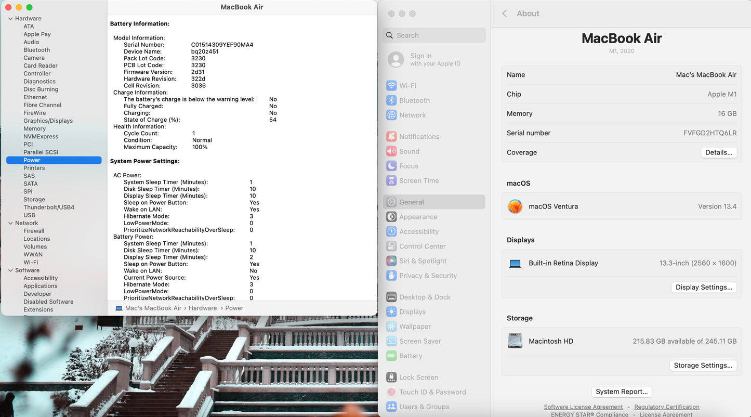This screenshot has width=751, height=417.
Task: Click the Touch ID & Password fingerprint icon
Action: point(391,392)
